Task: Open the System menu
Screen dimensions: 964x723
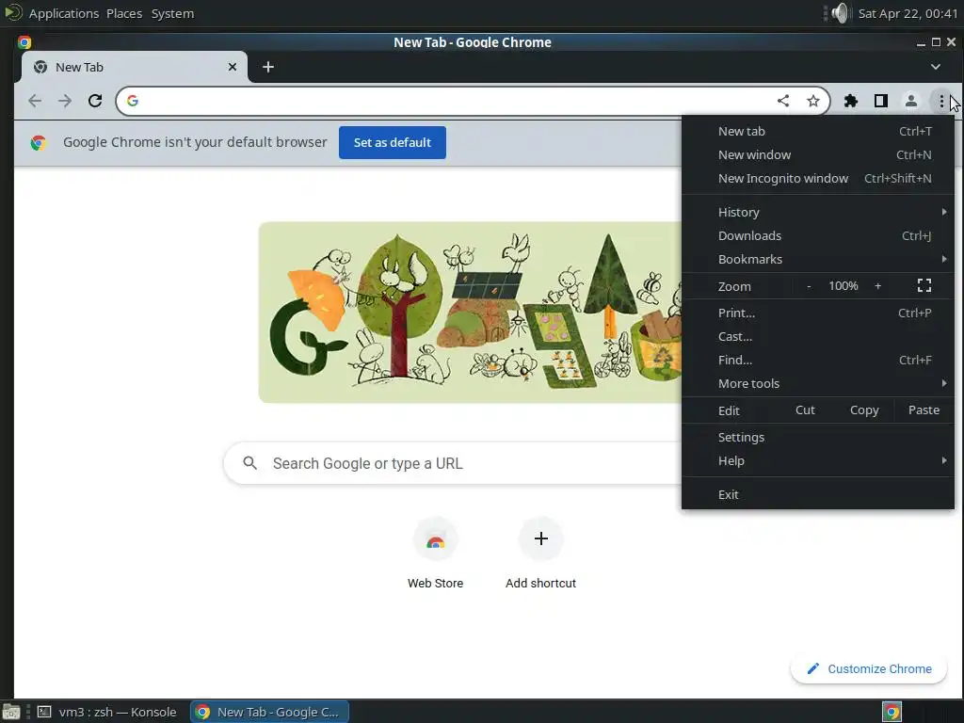Action: [x=173, y=13]
